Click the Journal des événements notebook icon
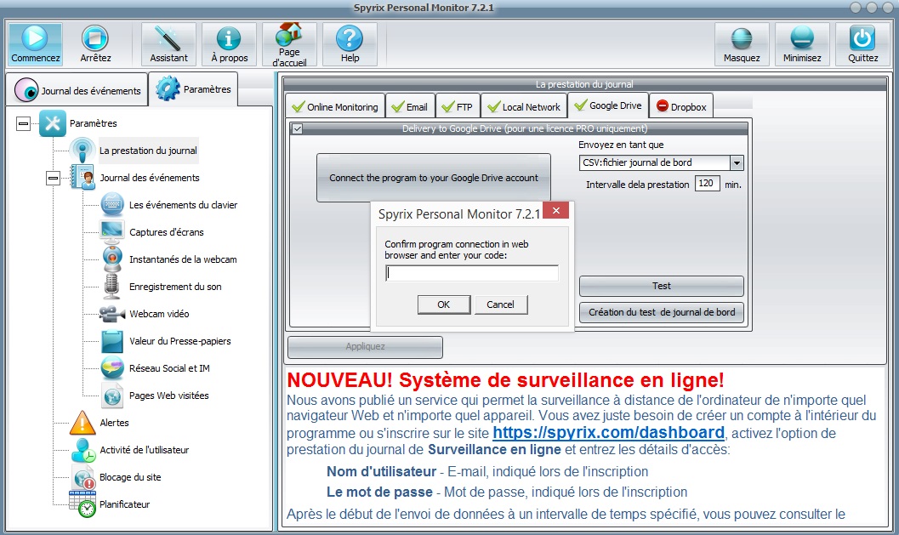Viewport: 899px width, 535px height. tap(83, 177)
